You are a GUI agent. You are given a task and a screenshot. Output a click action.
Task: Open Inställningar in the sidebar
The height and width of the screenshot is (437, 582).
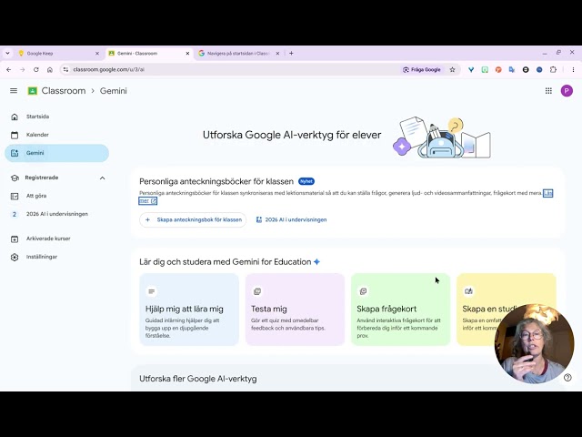56,257
